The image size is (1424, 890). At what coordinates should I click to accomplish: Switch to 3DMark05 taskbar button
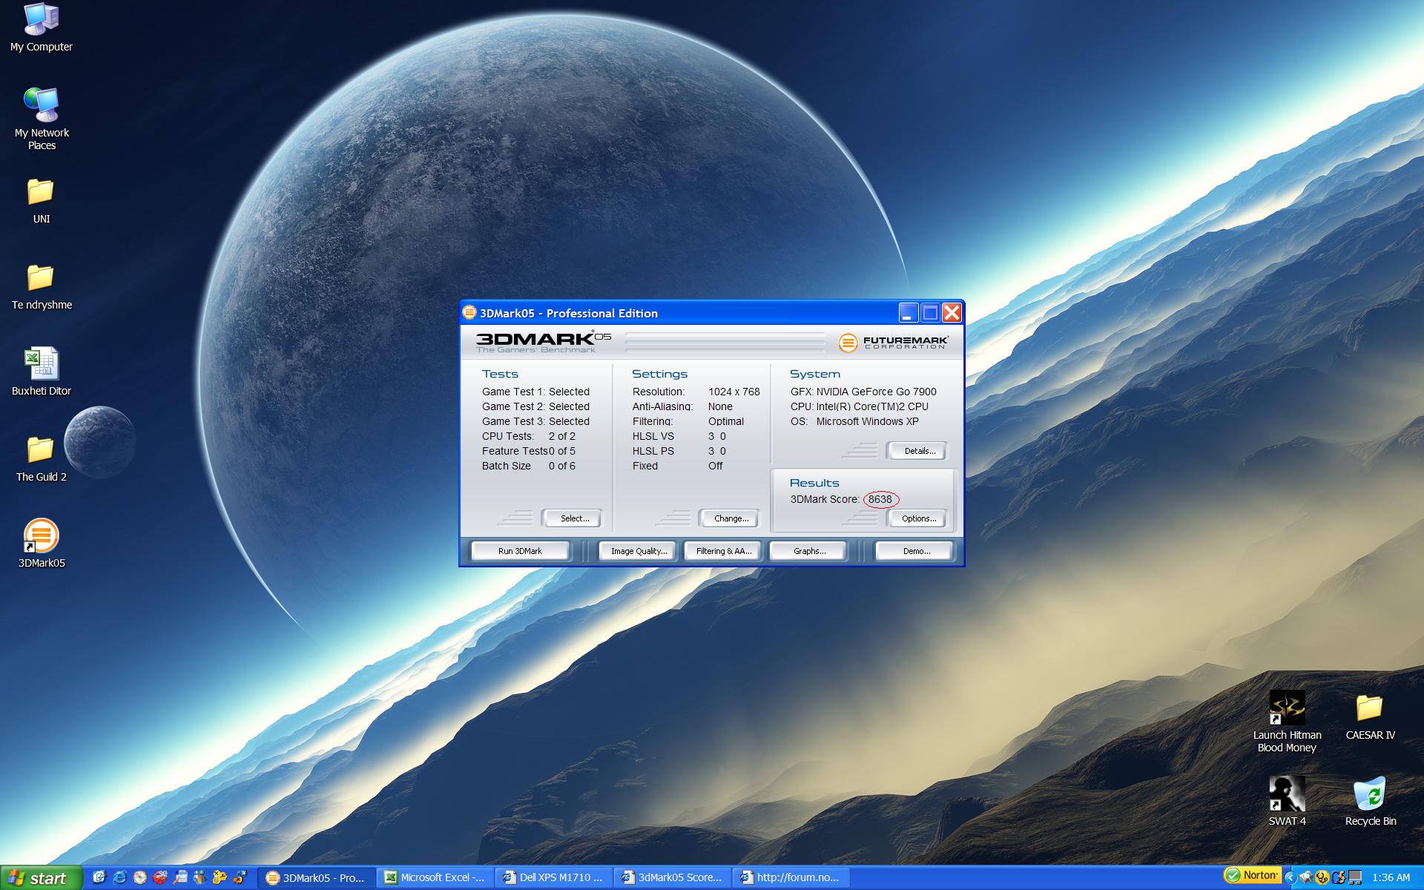[x=317, y=878]
